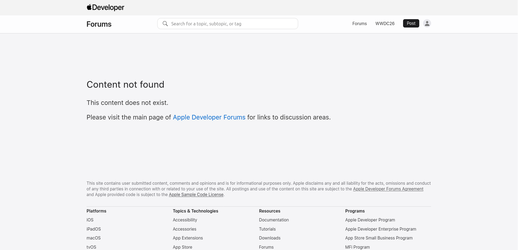
Task: Go to App Extensions topic
Action: (188, 238)
